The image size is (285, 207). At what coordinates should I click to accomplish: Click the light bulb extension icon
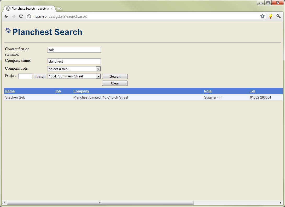click(x=270, y=16)
